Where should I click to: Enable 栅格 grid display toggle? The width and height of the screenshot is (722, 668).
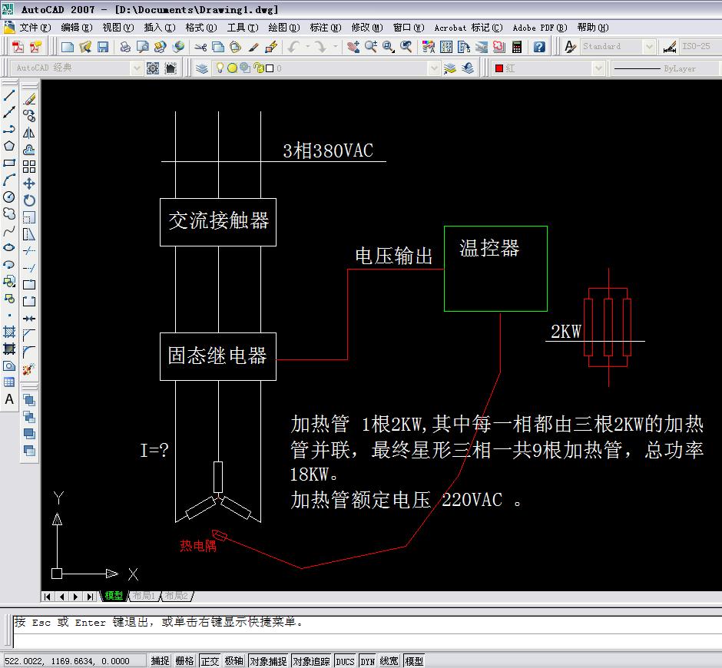click(x=184, y=661)
